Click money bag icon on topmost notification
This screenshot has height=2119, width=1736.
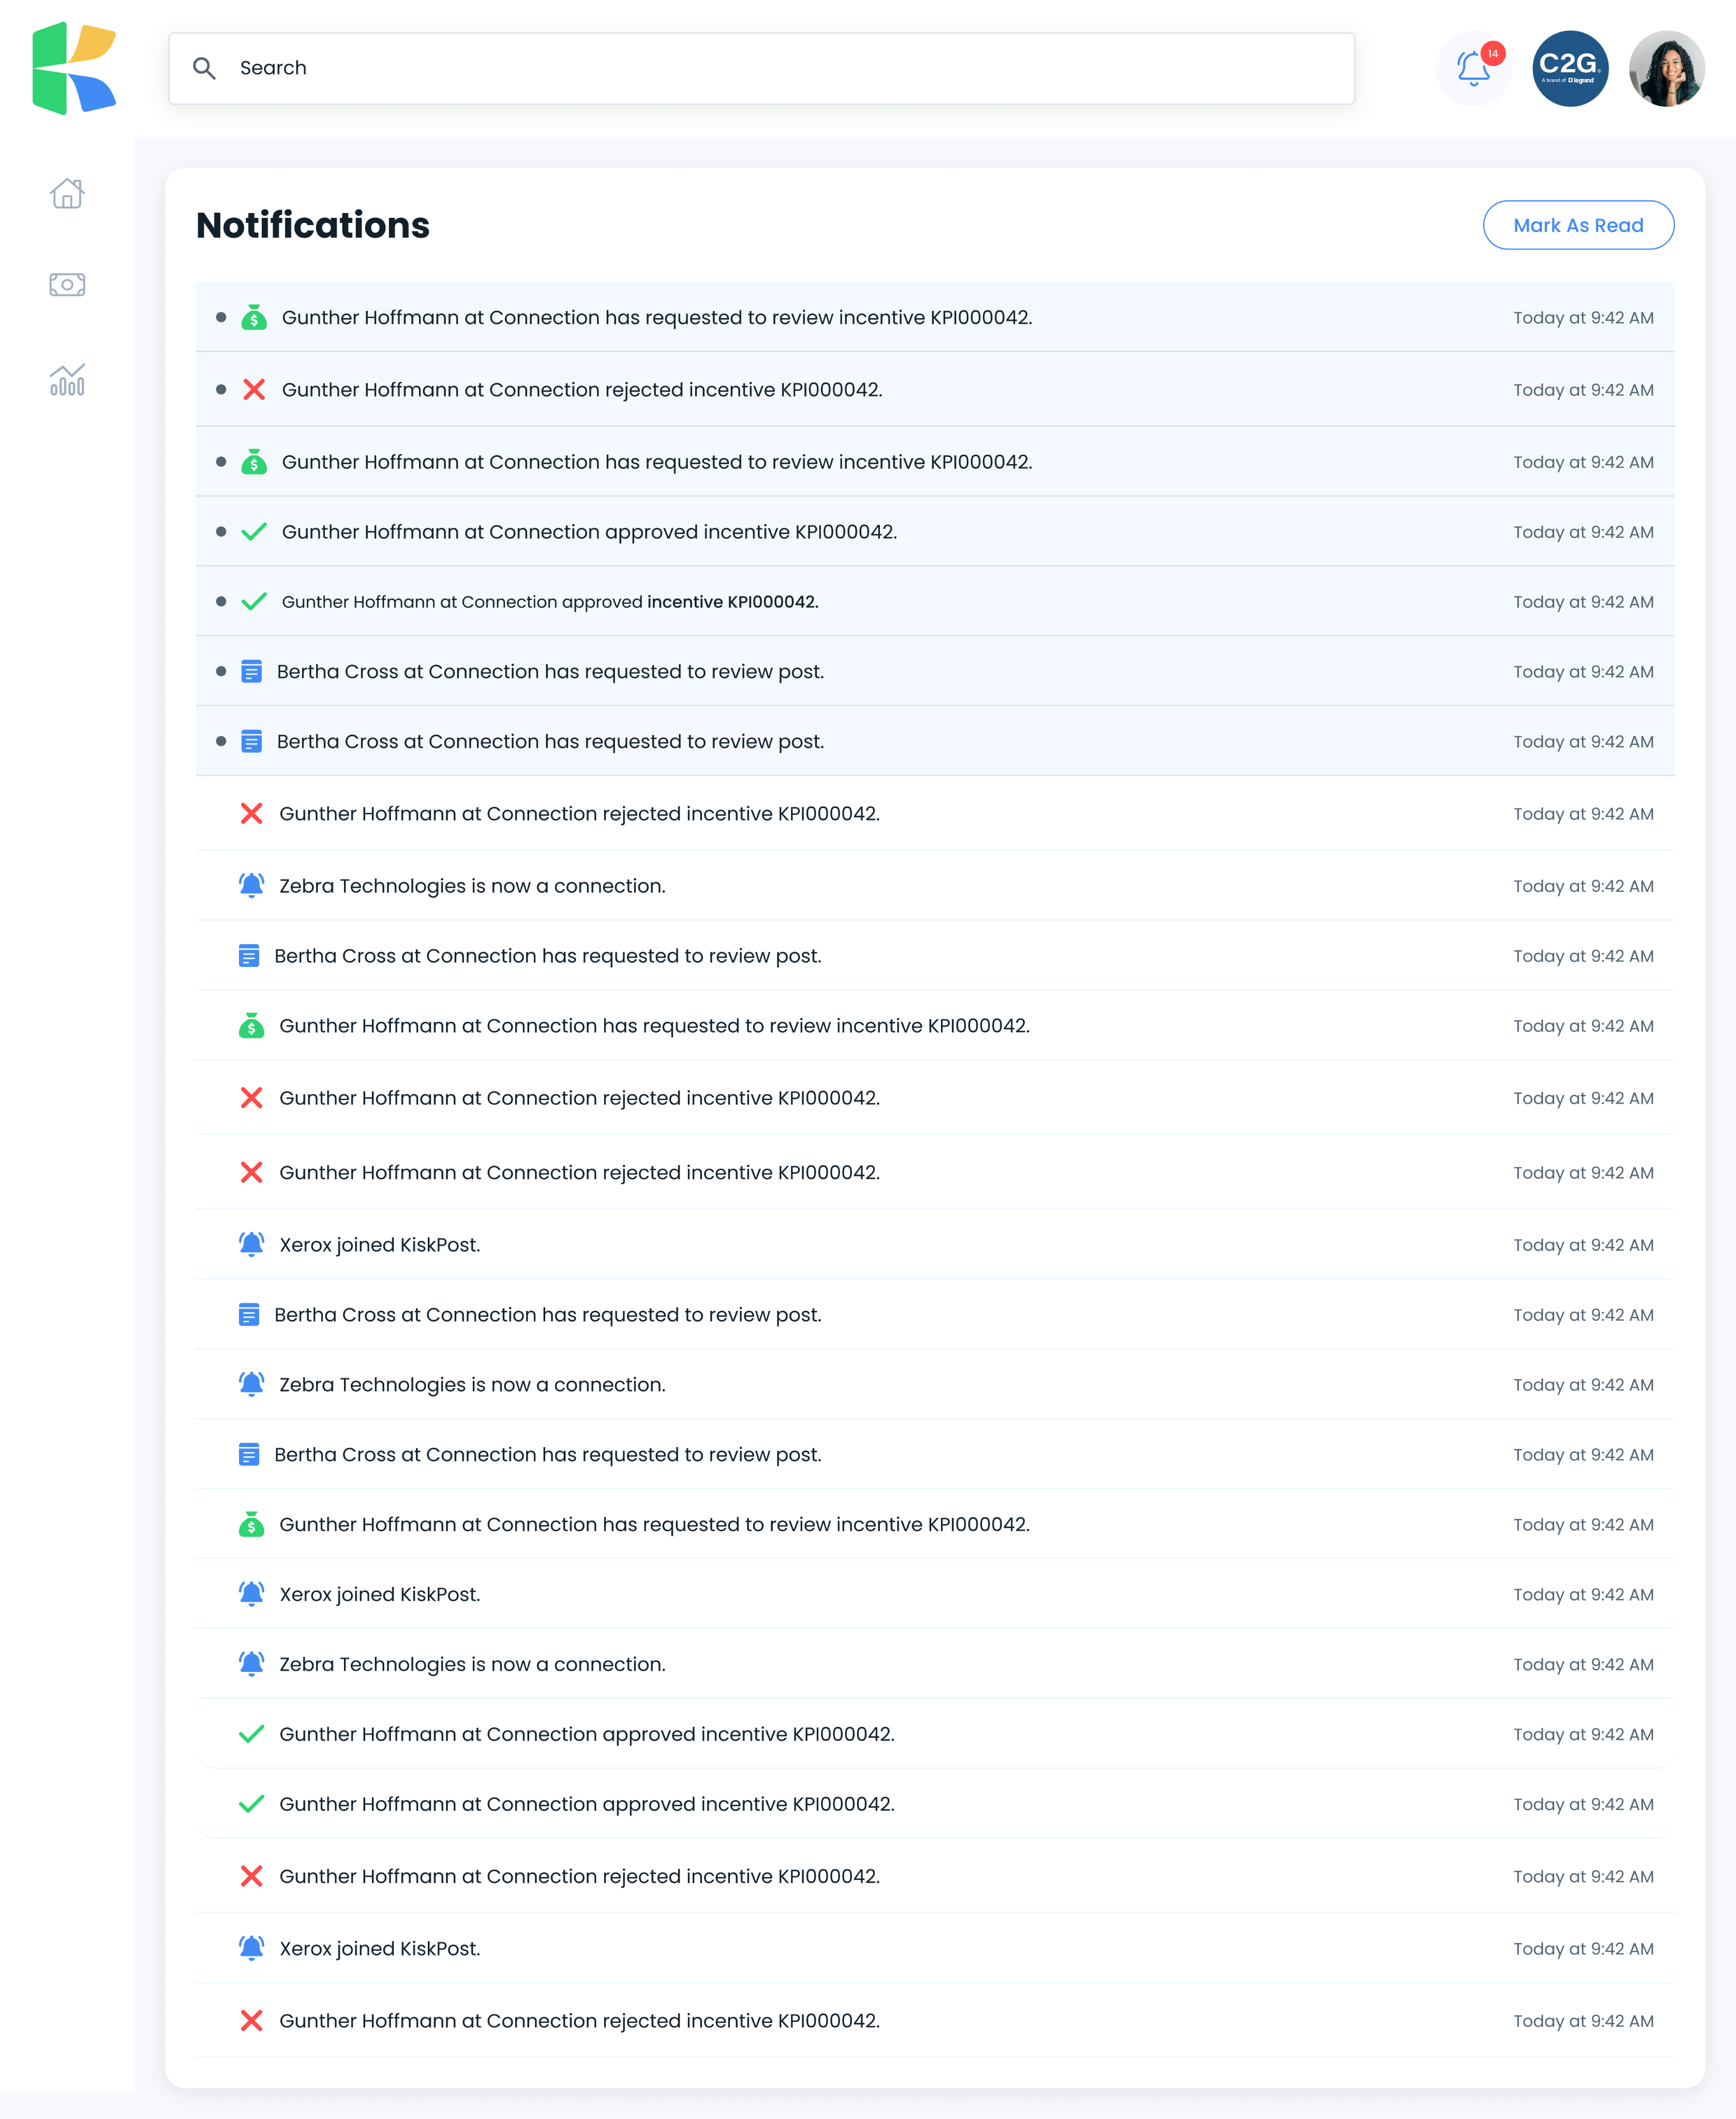pyautogui.click(x=254, y=317)
